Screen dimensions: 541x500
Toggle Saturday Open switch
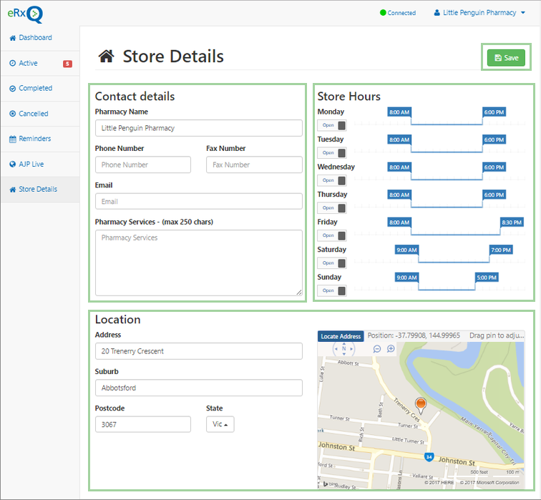332,263
